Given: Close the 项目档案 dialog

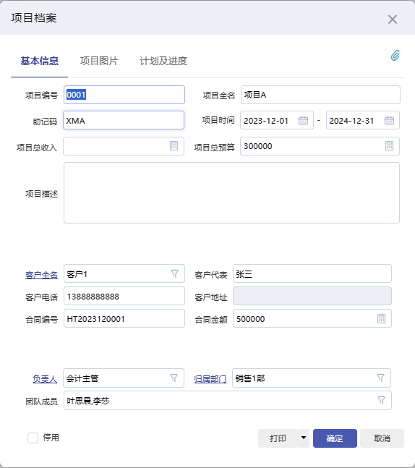Looking at the screenshot, I should 393,20.
